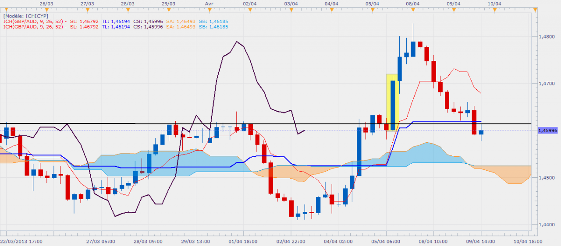Click the current price tag 1,45996

pyautogui.click(x=547, y=130)
